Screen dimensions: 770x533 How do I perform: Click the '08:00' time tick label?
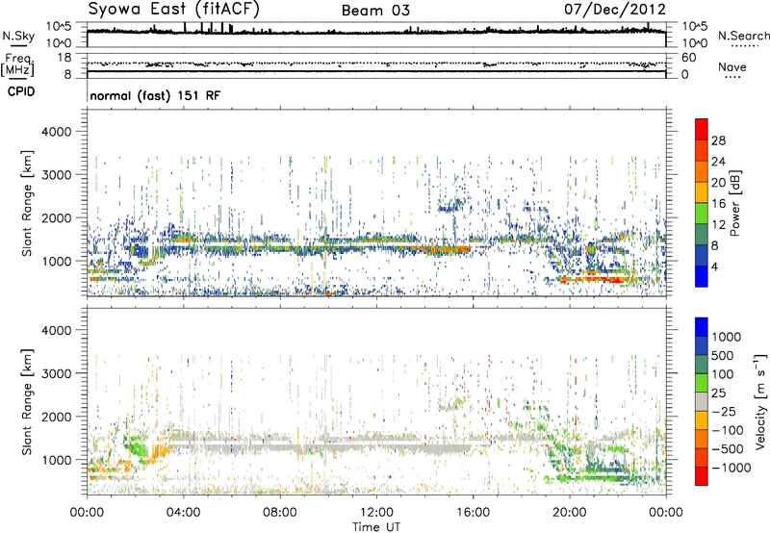click(280, 513)
